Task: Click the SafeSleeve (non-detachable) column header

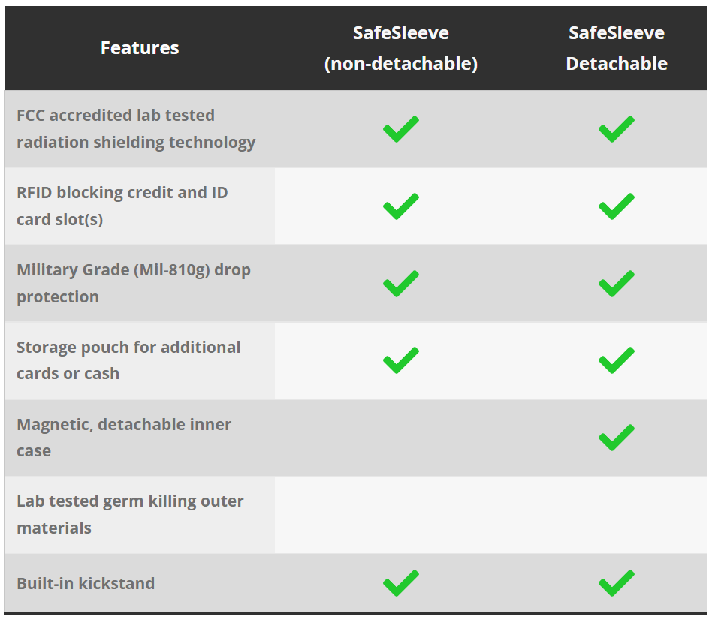Action: (x=401, y=48)
